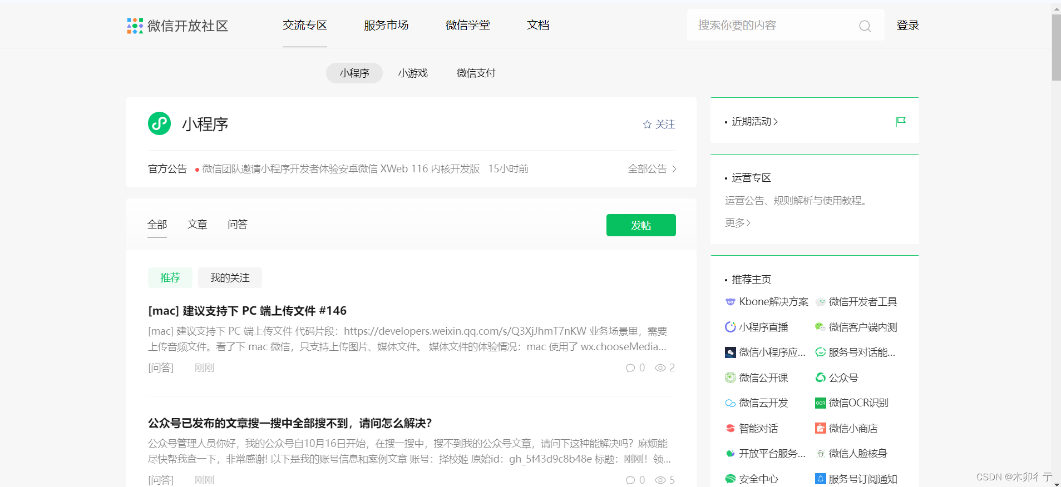Click the search magnifier icon
This screenshot has width=1061, height=487.
865,26
